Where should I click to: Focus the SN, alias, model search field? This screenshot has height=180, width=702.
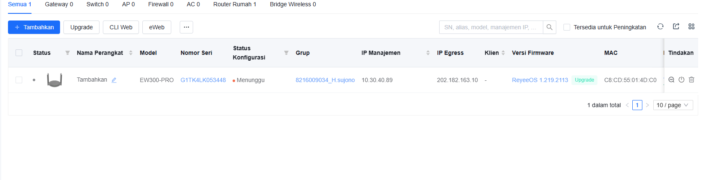click(490, 27)
